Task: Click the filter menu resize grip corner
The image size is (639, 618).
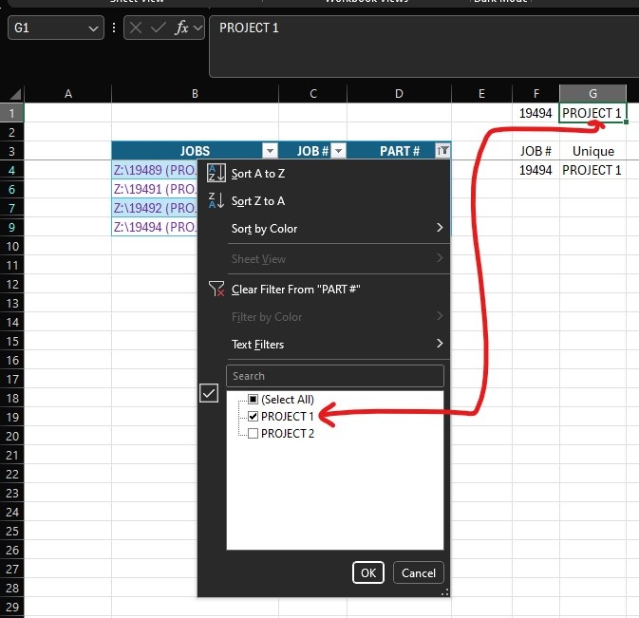Action: 445,592
